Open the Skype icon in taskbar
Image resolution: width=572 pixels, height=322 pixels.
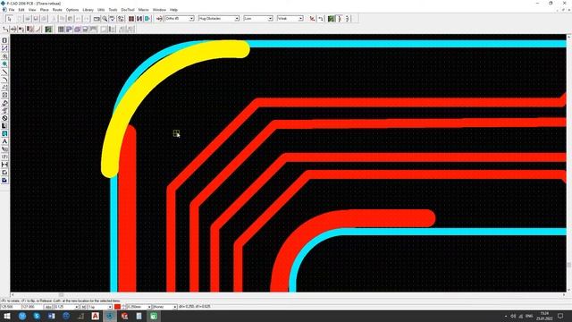pyautogui.click(x=37, y=316)
